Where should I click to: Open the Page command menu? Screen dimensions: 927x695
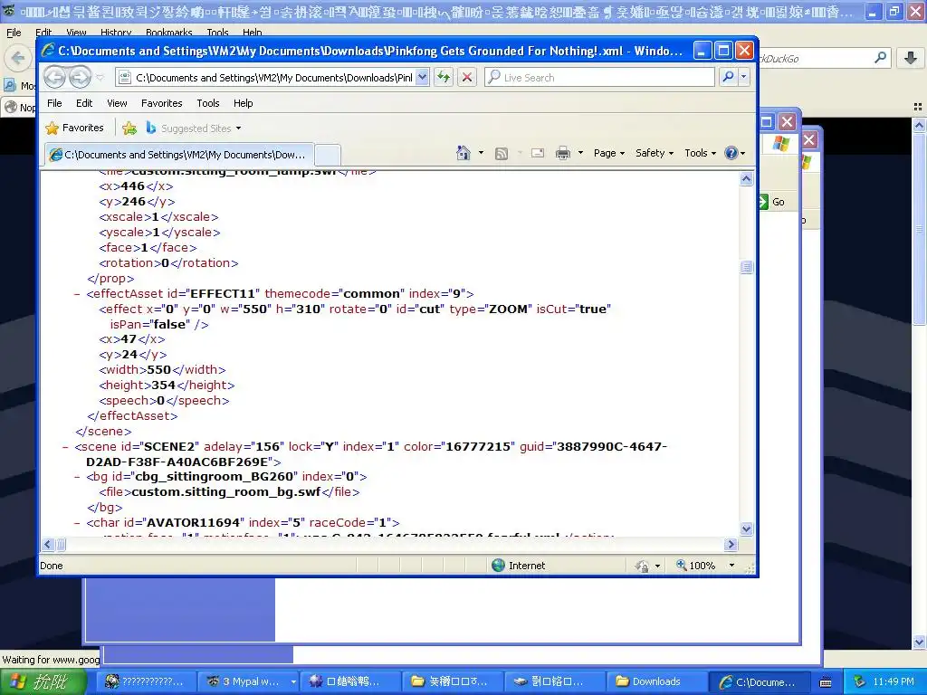609,153
